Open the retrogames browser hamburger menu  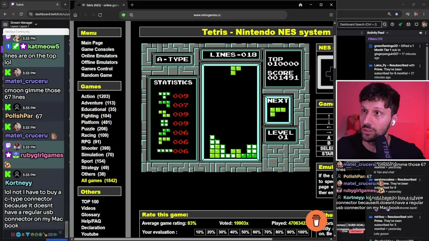[x=331, y=15]
